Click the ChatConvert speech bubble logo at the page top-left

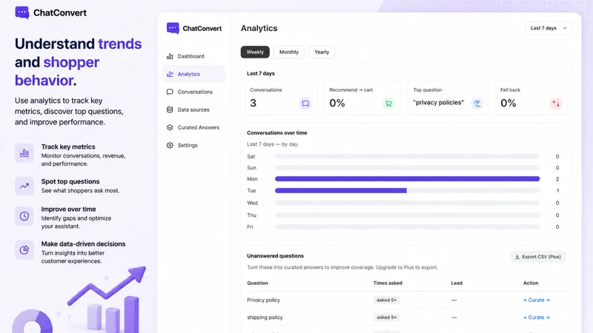tap(22, 13)
